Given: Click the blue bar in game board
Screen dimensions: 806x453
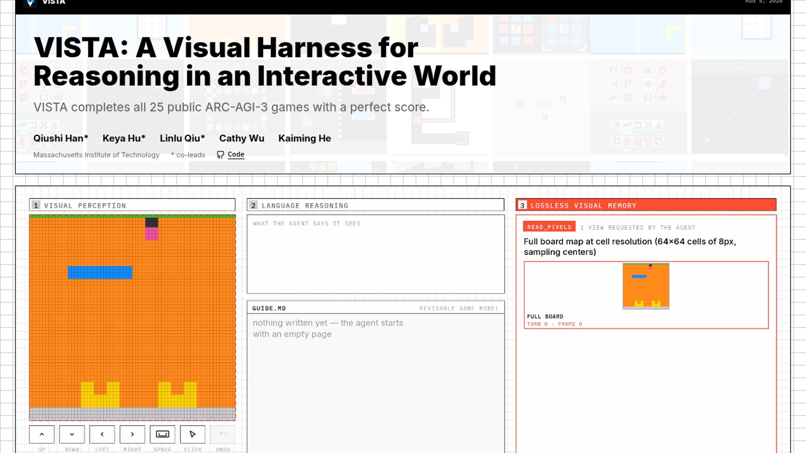Looking at the screenshot, I should 100,273.
